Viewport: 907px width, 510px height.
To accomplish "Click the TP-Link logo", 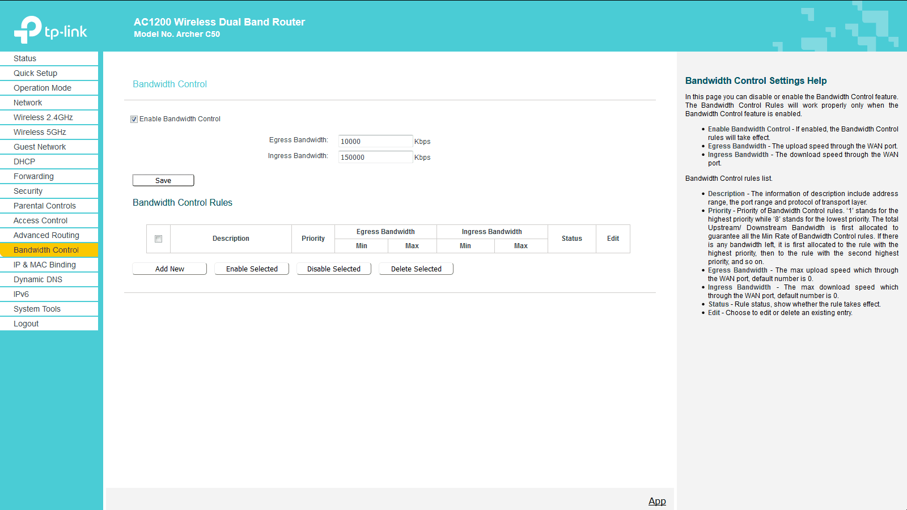I will point(50,29).
